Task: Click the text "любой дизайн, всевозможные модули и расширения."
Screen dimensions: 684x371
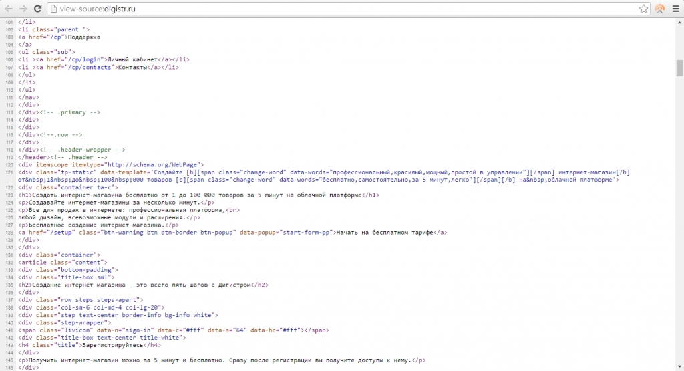Action: [102, 217]
